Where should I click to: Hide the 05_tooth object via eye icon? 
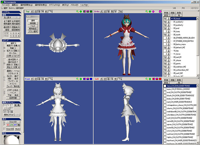point(165,35)
